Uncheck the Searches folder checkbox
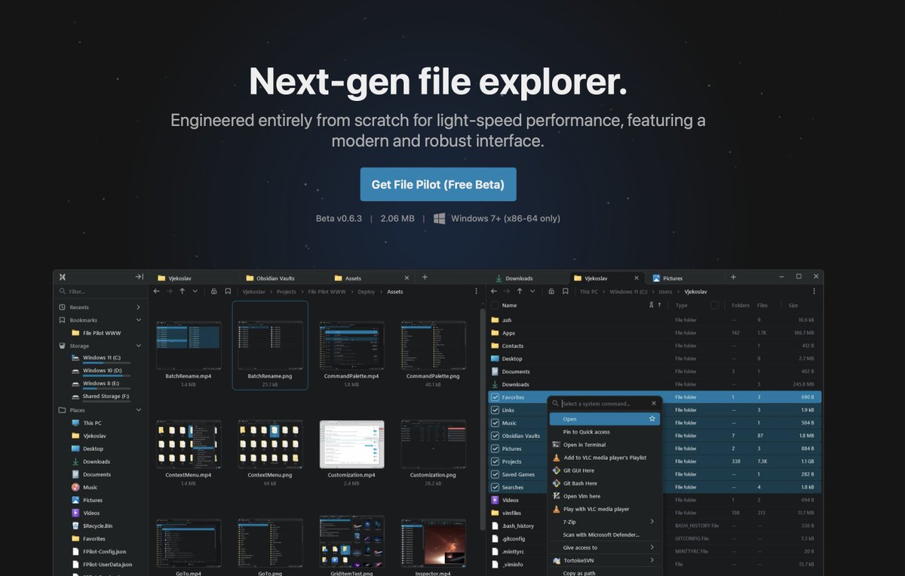The height and width of the screenshot is (576, 905). (495, 487)
